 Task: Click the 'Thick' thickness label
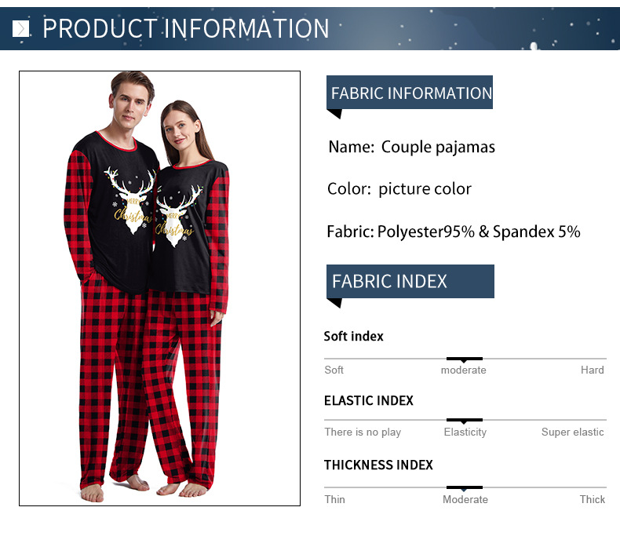click(592, 500)
